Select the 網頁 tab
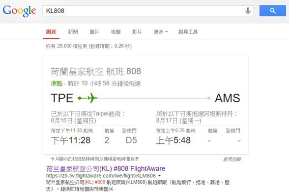289x193 pixels. tap(51, 32)
